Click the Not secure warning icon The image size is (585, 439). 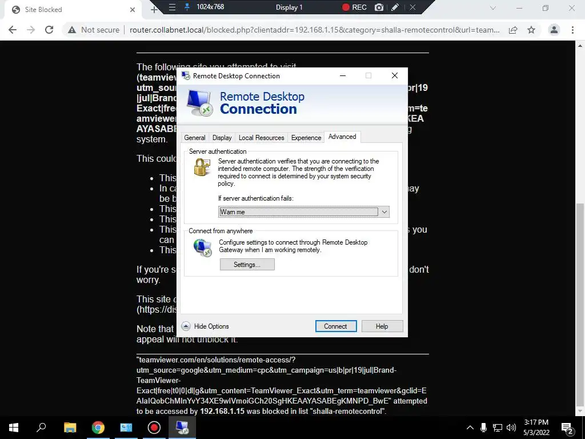click(x=72, y=30)
